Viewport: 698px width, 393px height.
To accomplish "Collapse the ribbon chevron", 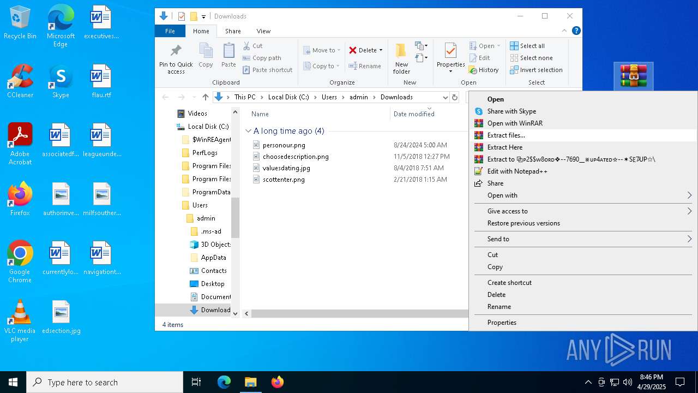I will point(564,31).
